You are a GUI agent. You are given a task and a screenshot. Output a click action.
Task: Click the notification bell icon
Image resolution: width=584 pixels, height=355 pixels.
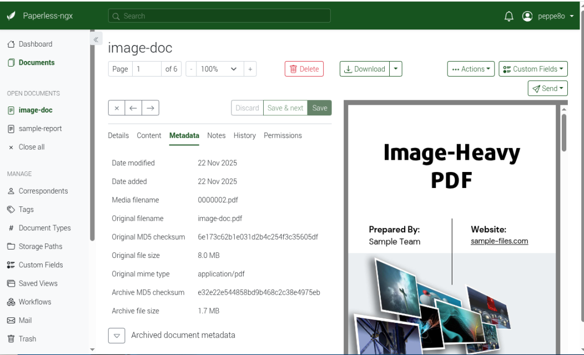(509, 16)
